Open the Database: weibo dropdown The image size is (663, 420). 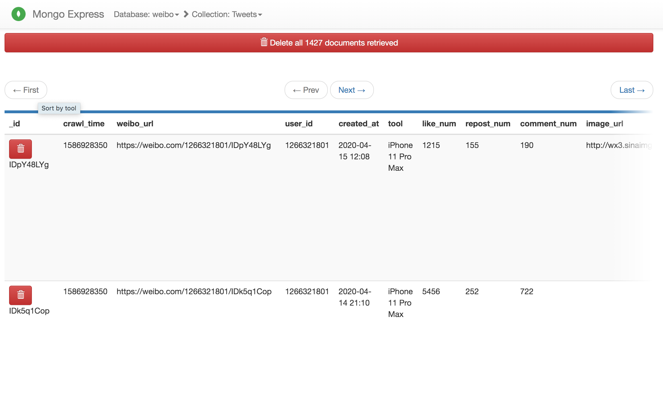[146, 14]
